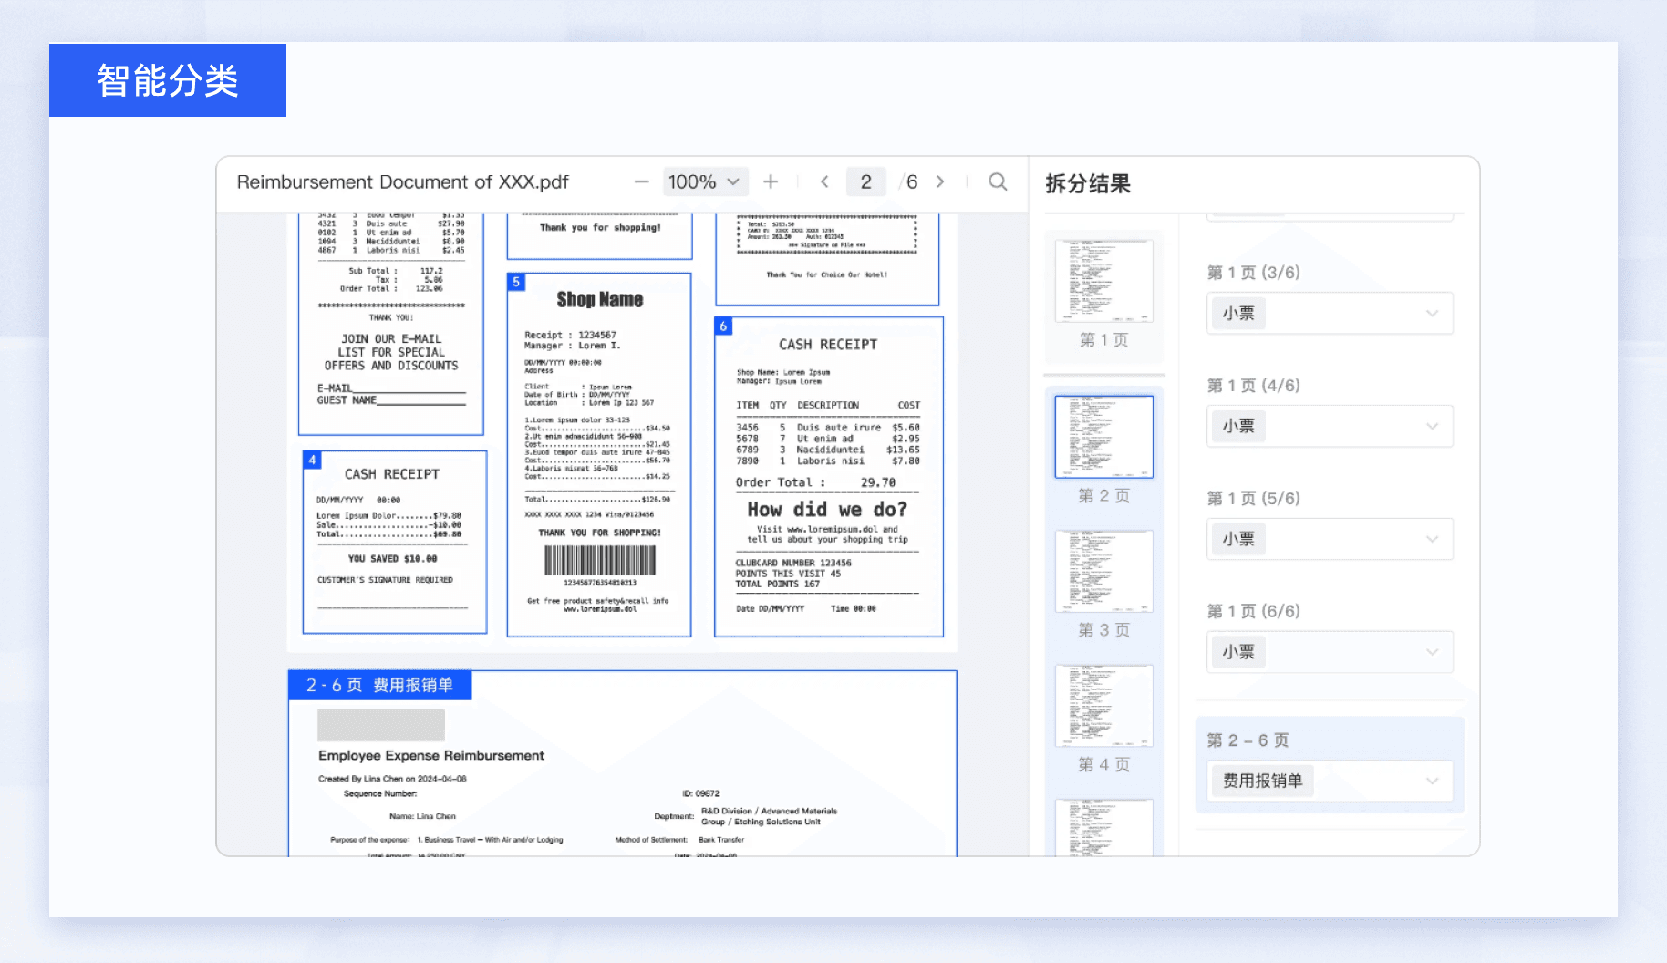Screen dimensions: 1667x963
Task: Select the 第 2 页 page thumbnail
Action: pyautogui.click(x=1103, y=437)
